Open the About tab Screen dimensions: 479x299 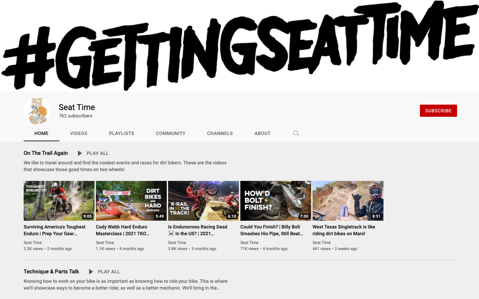[262, 133]
